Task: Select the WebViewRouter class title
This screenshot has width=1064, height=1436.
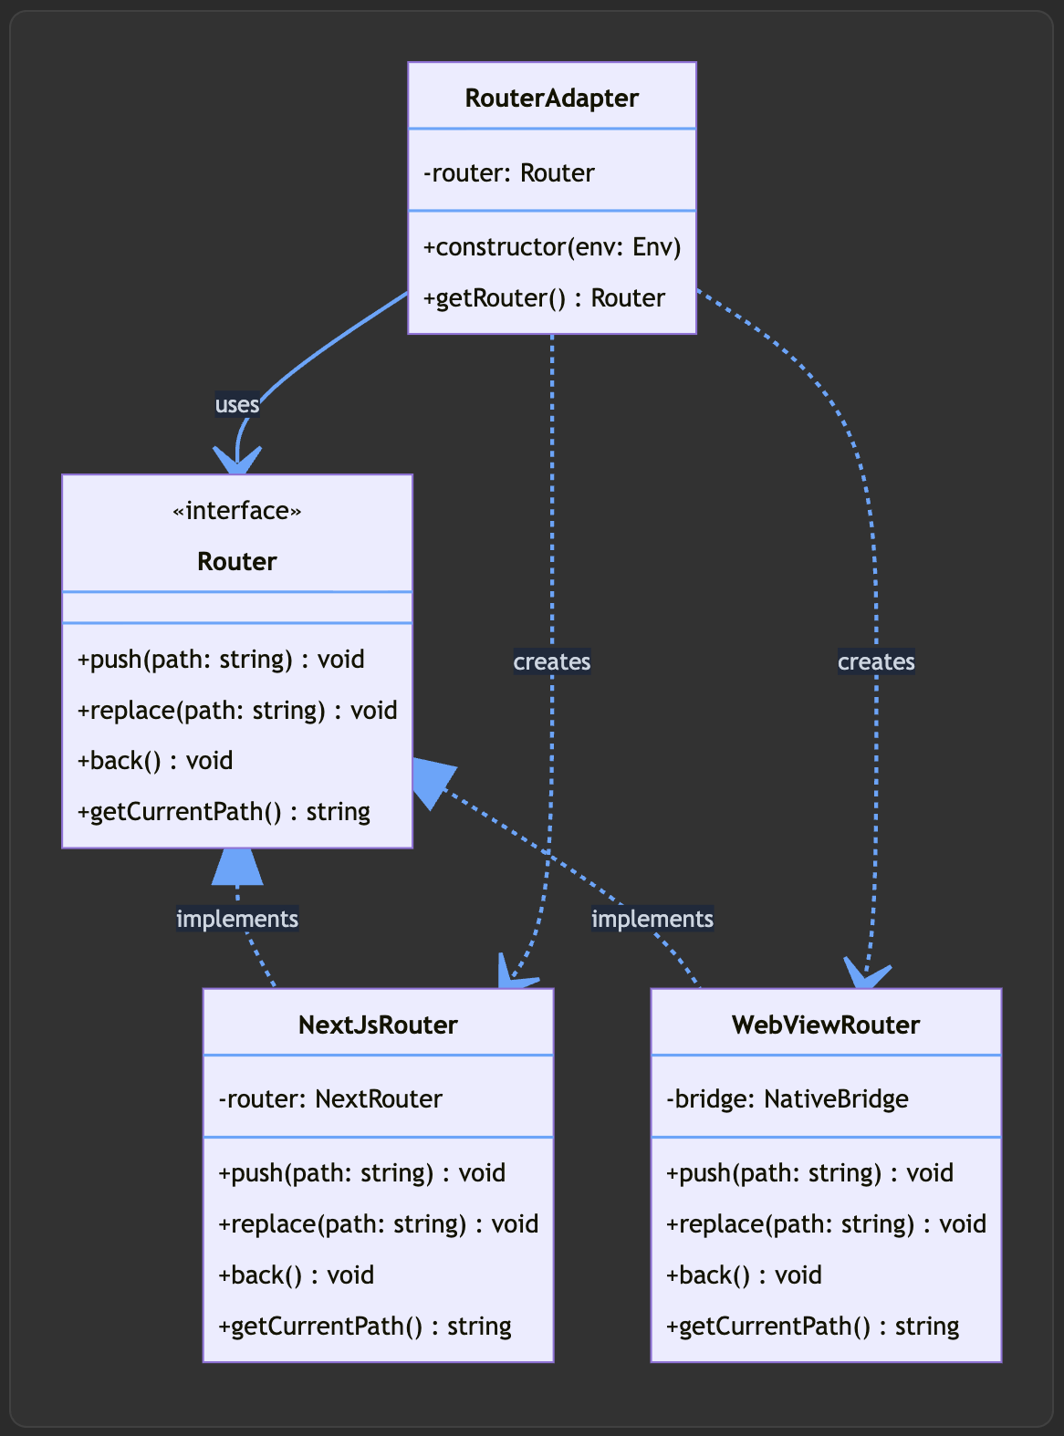Action: [826, 1025]
